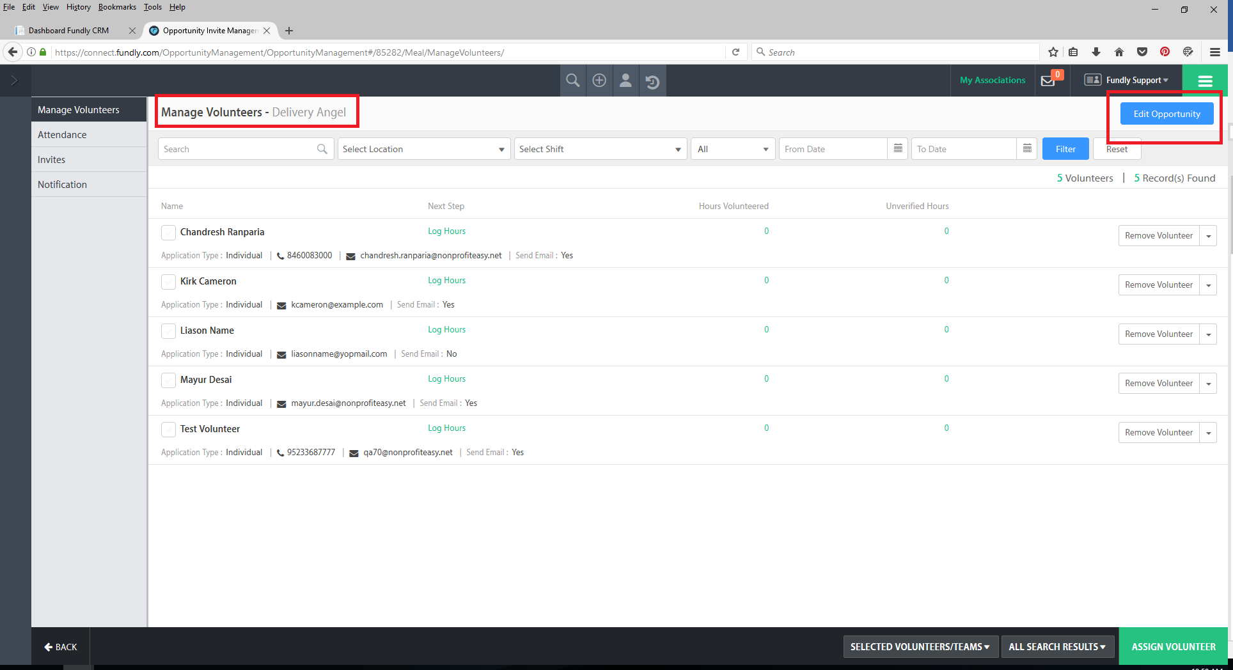
Task: Click Log Hours for Mayur Desai
Action: pos(446,379)
